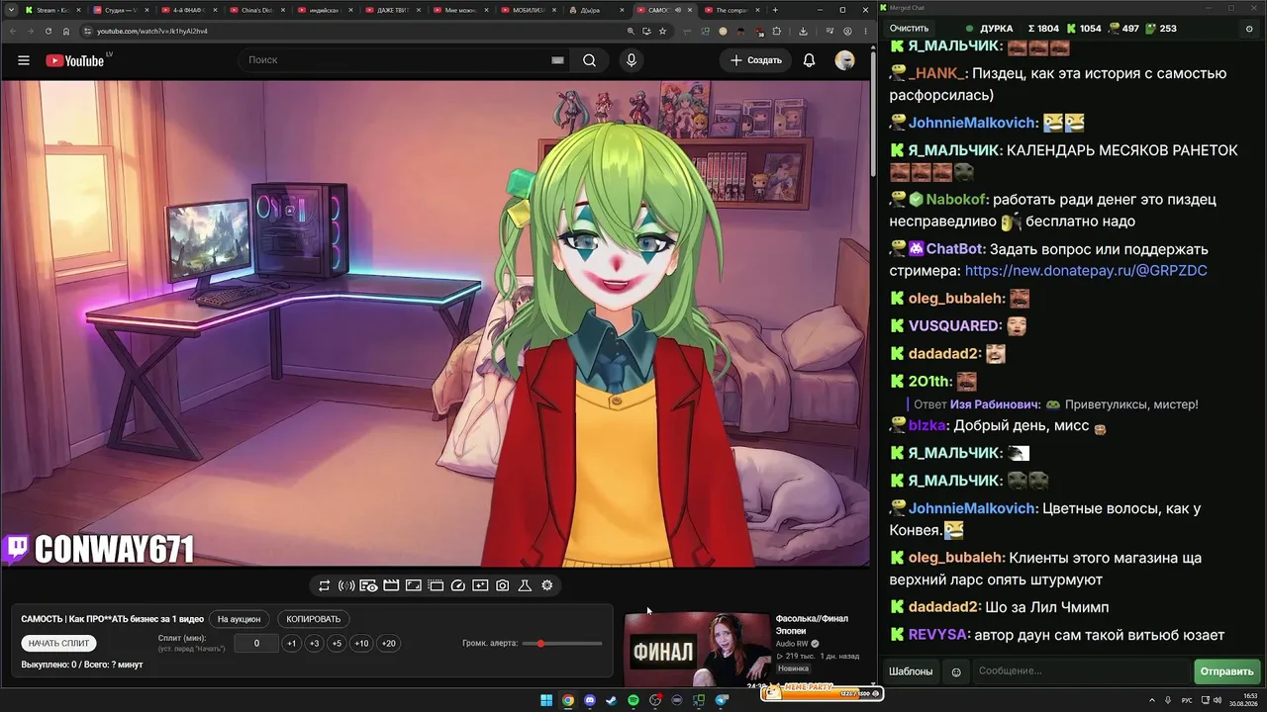Go to the YouTube home logo
This screenshot has height=712, width=1267.
pos(75,60)
